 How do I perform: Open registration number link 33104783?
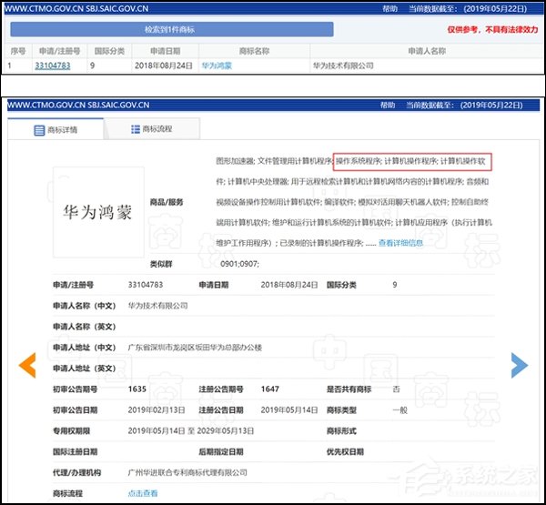click(x=53, y=66)
